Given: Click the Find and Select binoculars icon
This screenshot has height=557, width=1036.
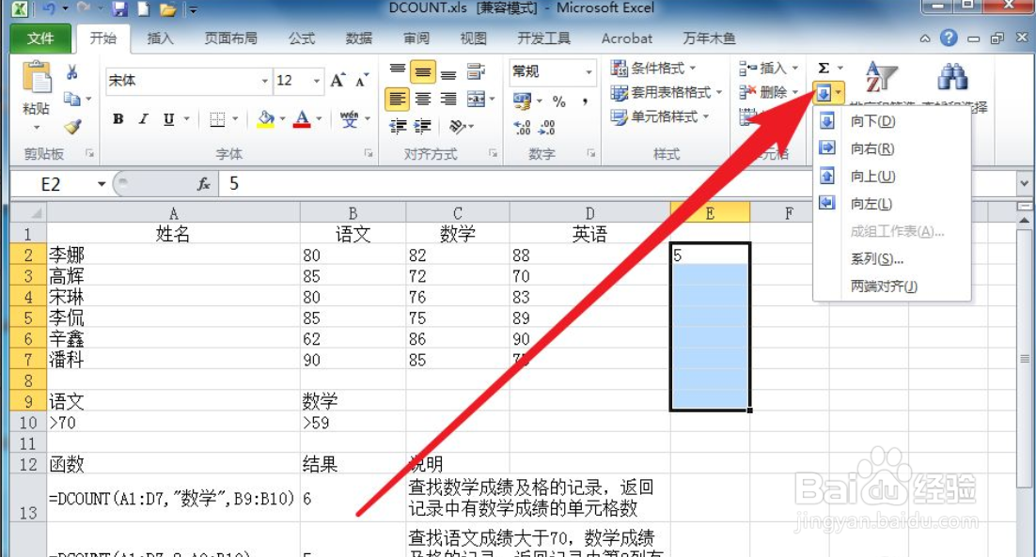Looking at the screenshot, I should point(950,77).
